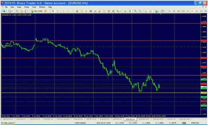Expand the Indicators dropdown arrow
Screen dimensions: 208x125
159,11
